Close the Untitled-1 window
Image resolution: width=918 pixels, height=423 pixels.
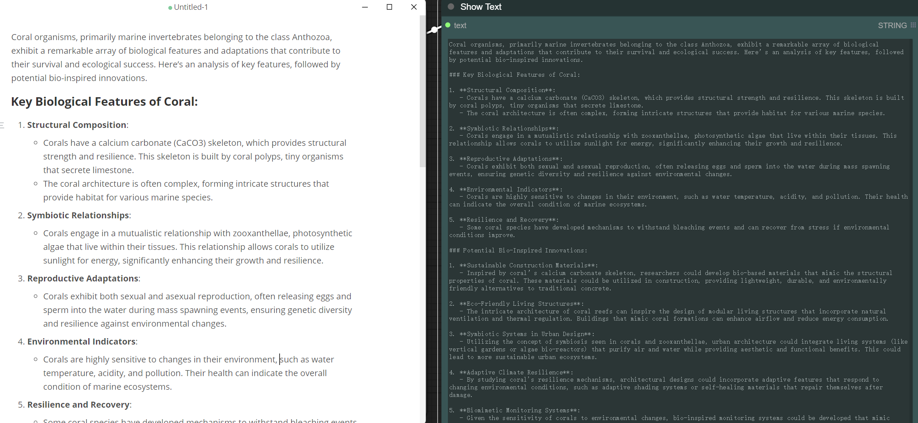pos(413,7)
